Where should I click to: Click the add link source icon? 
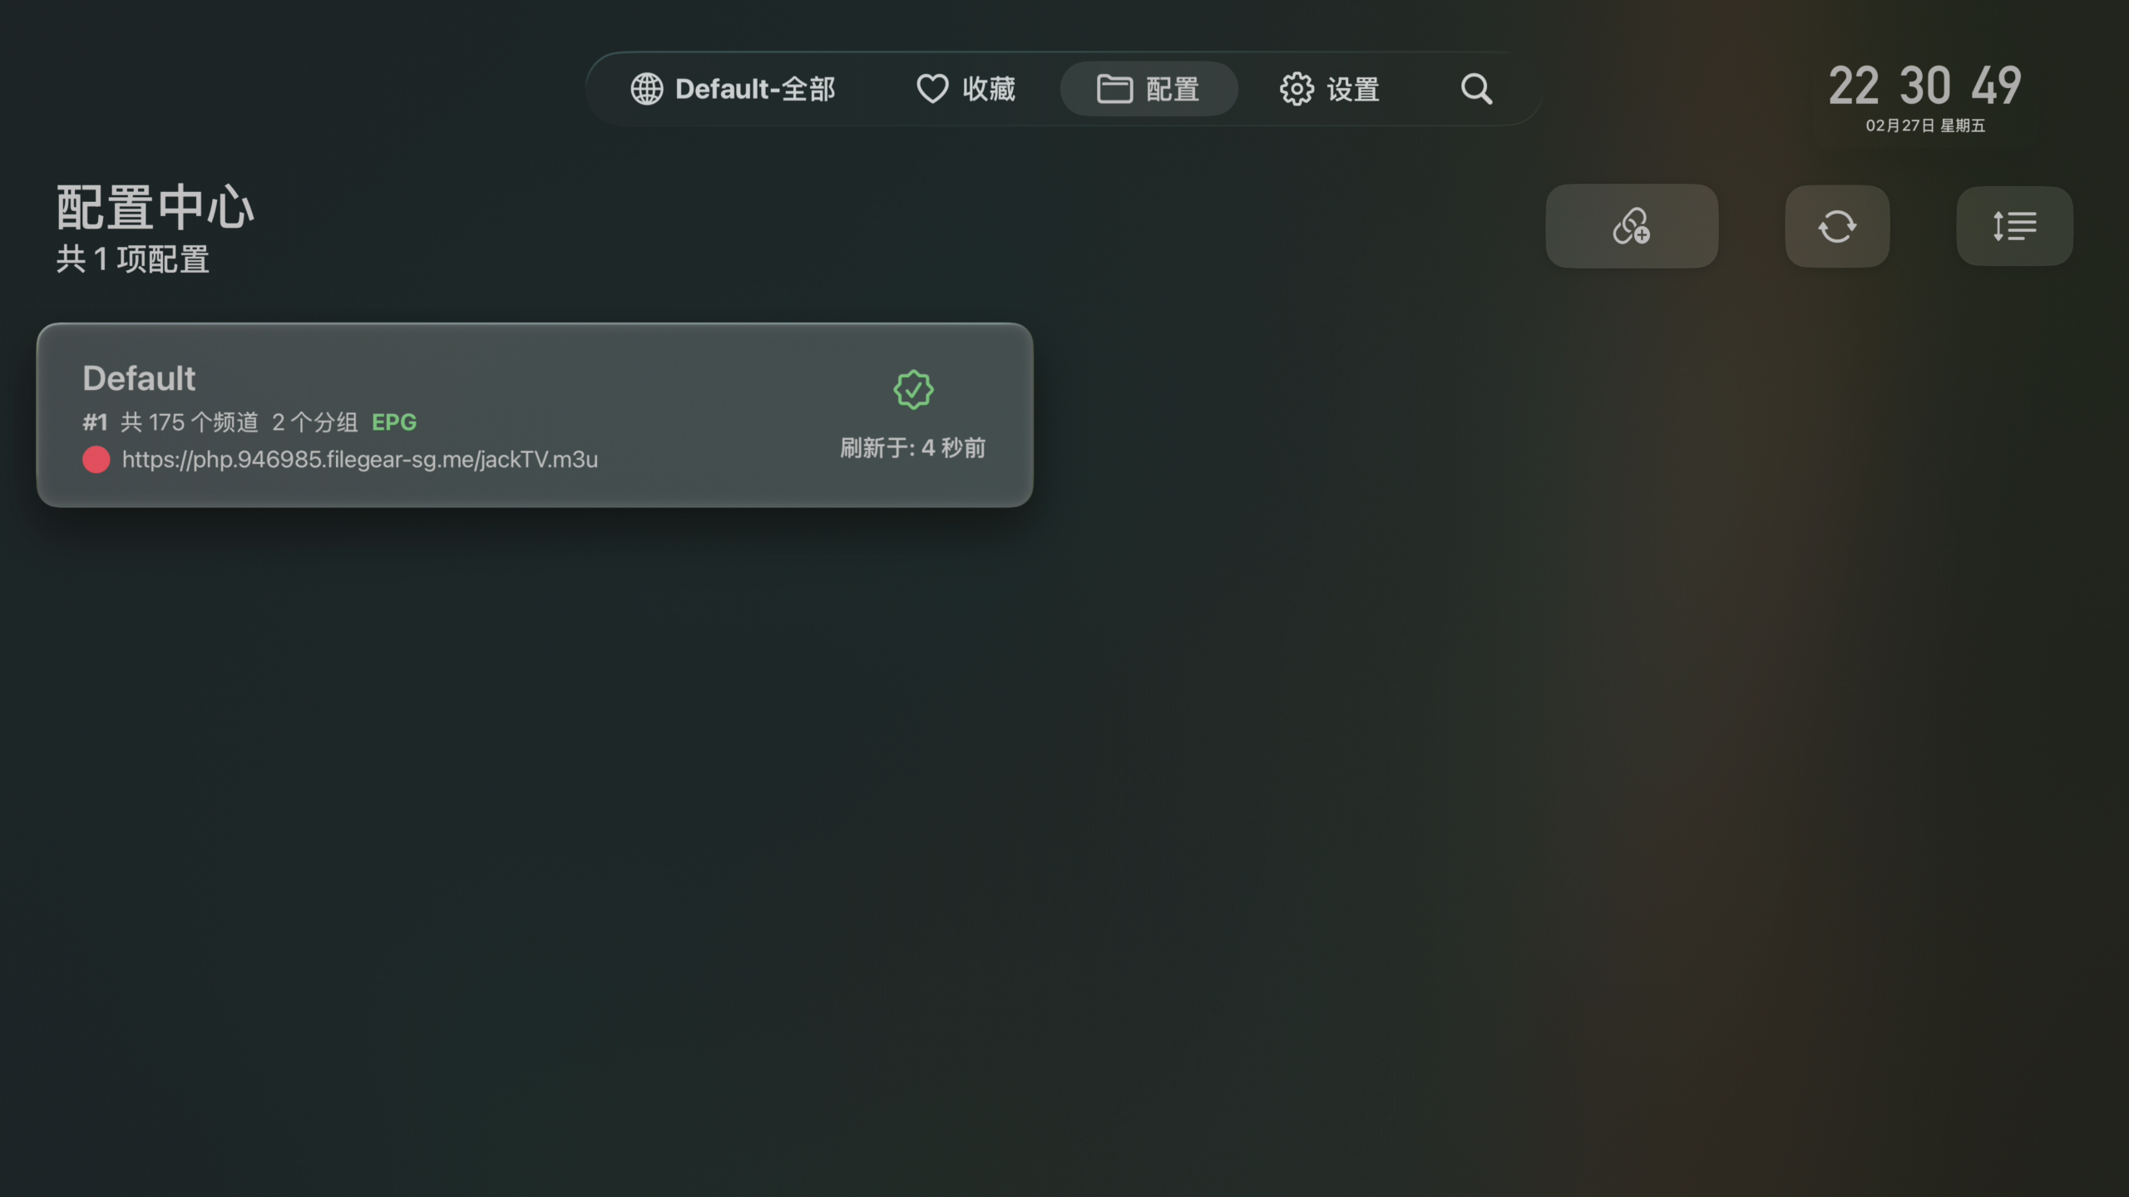1632,226
